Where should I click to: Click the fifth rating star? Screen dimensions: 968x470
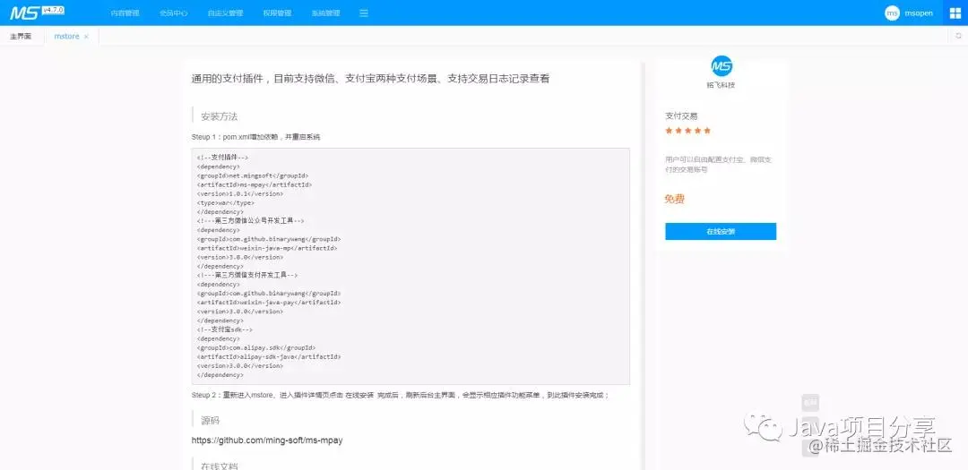pyautogui.click(x=707, y=131)
